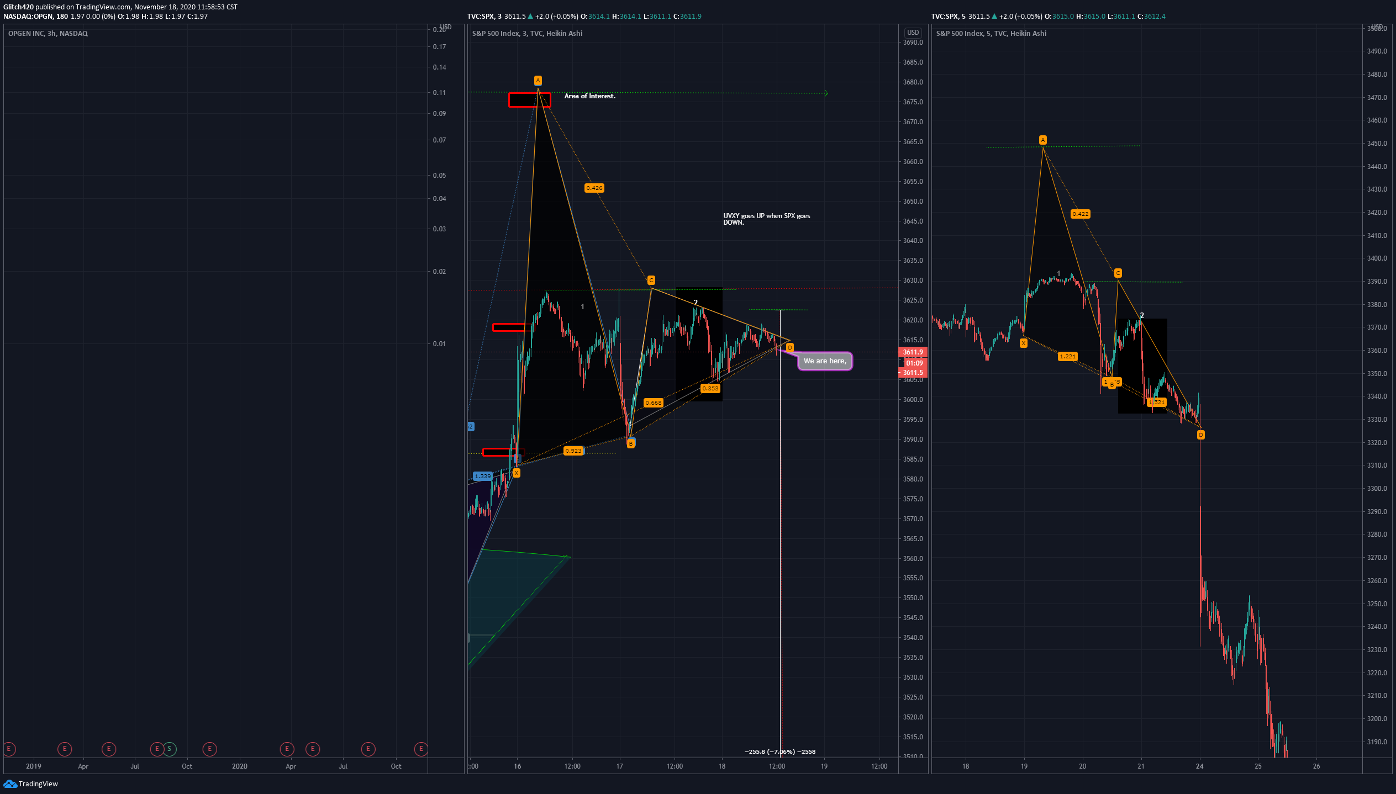This screenshot has height=794, width=1396.
Task: Click the 'We are here,' callout bubble
Action: (x=825, y=361)
